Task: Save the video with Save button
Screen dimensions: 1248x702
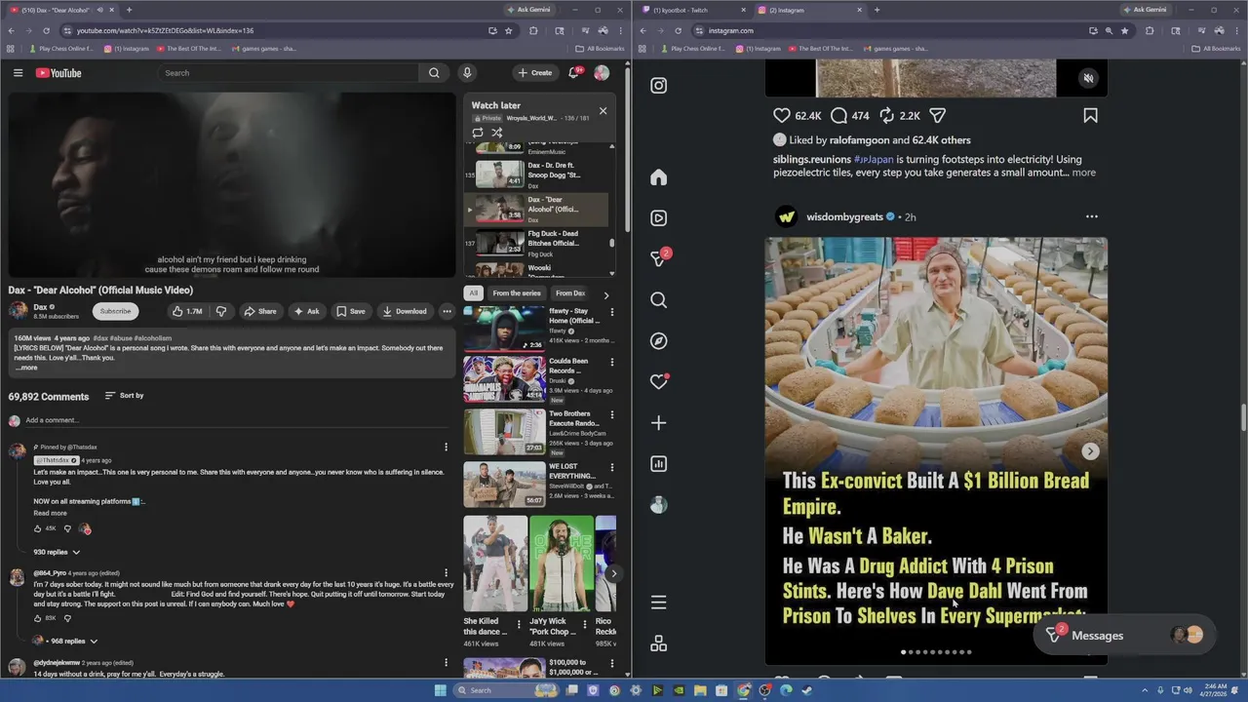Action: tap(350, 311)
